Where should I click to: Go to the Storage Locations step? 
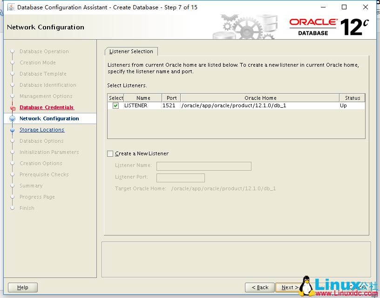tap(42, 130)
